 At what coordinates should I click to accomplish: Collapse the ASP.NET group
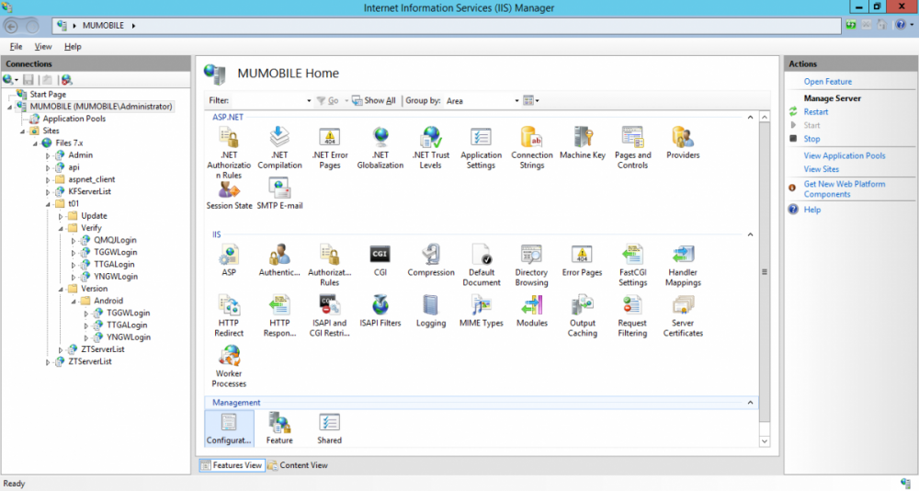point(750,118)
